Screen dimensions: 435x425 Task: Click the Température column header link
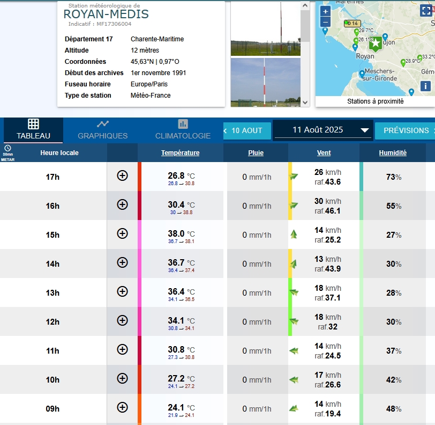(180, 153)
